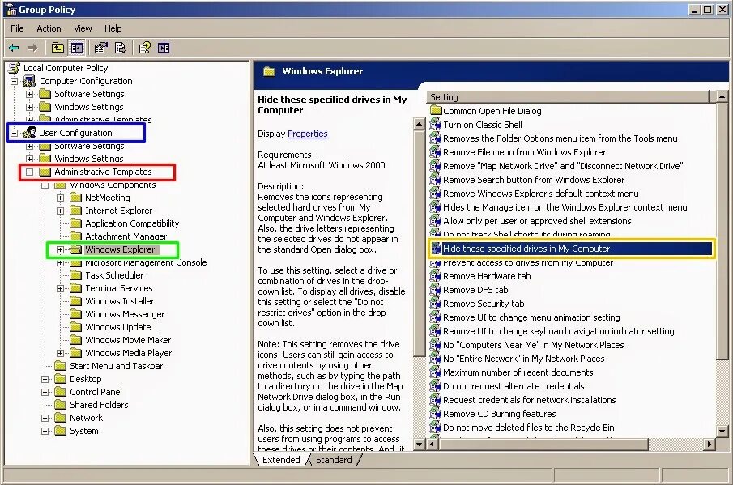
Task: Click the settings list horizontal scrollbar thumb
Action: (544, 444)
